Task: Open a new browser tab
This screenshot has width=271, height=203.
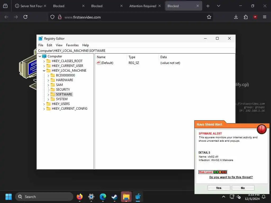Action: (208, 6)
